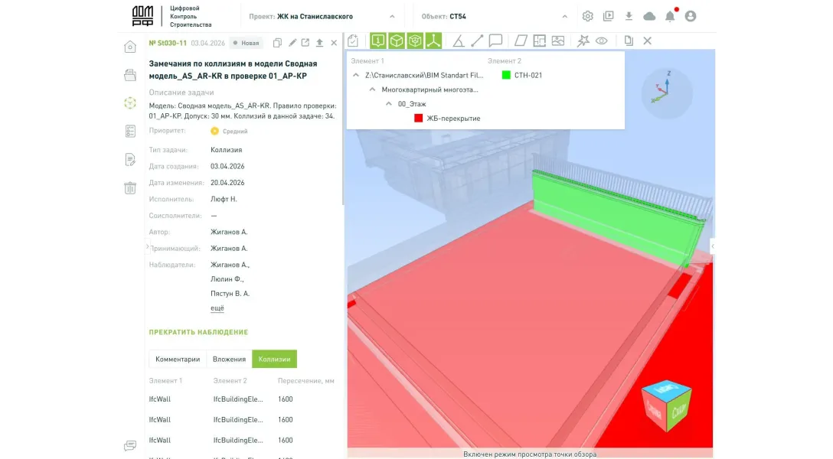833x459 pixels.
Task: Click the view cube navigator
Action: click(x=666, y=405)
